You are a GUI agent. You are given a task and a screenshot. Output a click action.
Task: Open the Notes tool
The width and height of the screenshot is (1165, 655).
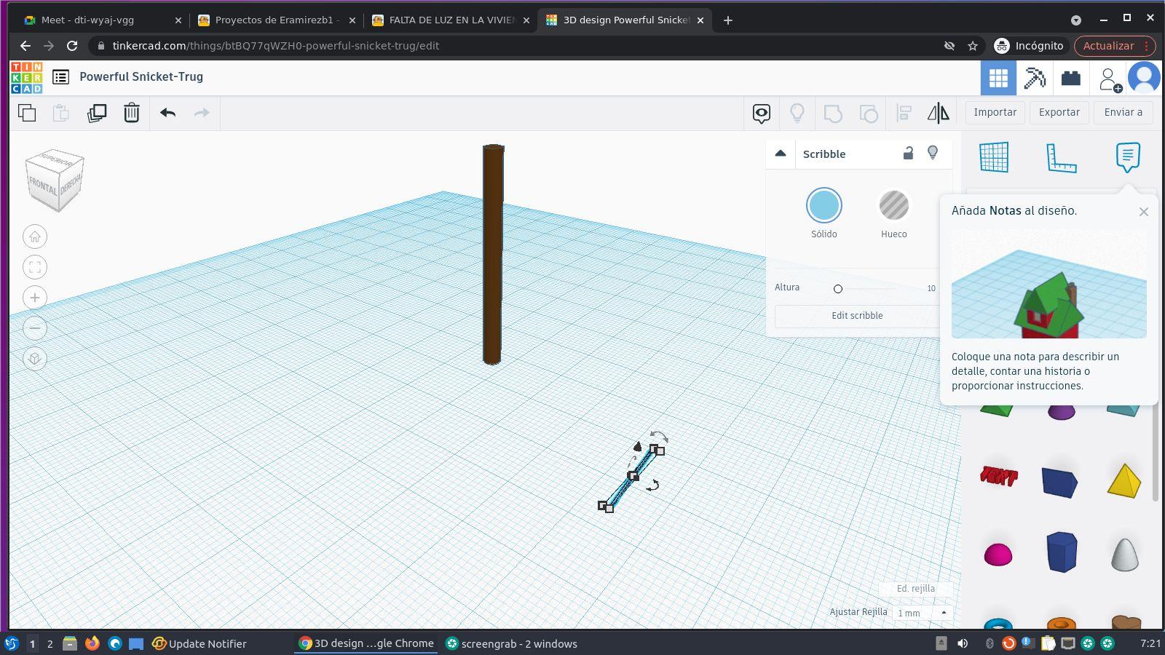tap(1127, 156)
